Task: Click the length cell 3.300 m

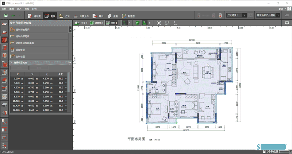Action: (47, 88)
